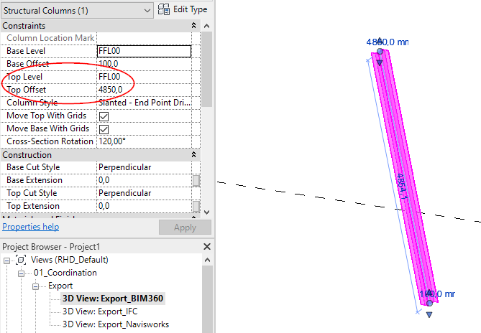Viewport: 481px width, 333px height.
Task: Click the Top Extension value 0,0
Action: tap(144, 206)
